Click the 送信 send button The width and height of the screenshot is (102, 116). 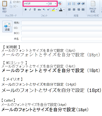tap(7, 27)
